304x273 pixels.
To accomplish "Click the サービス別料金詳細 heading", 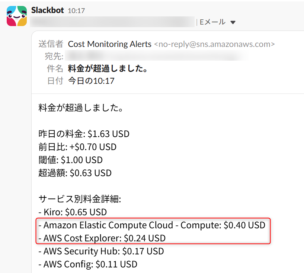I will pyautogui.click(x=80, y=199).
